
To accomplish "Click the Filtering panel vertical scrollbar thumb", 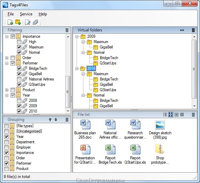I will click(x=68, y=92).
